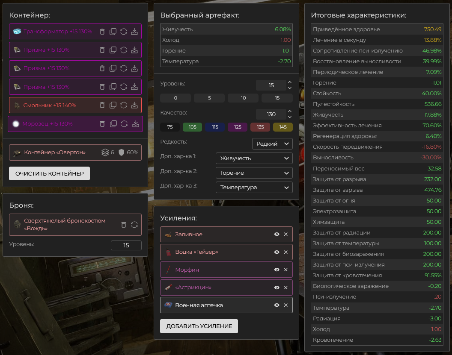
Task: Swap the «Вождь» armor using refresh icon
Action: [x=134, y=225]
